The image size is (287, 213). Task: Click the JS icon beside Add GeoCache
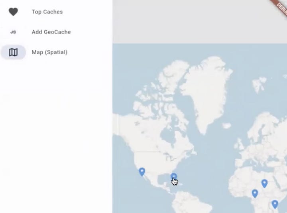[x=13, y=32]
